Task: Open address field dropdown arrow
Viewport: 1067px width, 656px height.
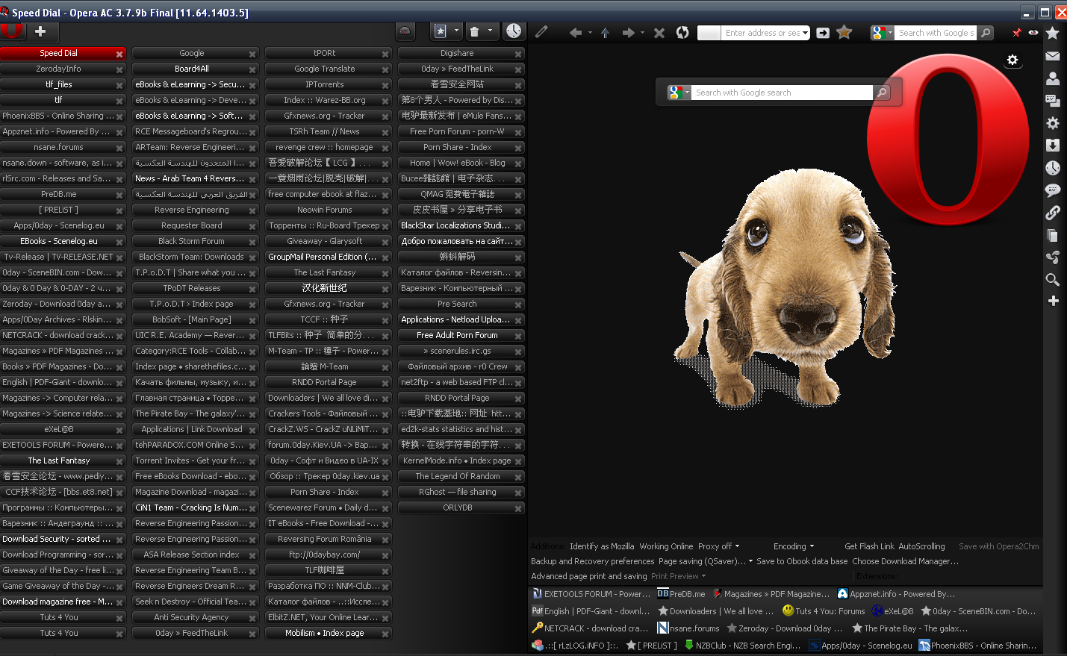Action: click(x=806, y=33)
